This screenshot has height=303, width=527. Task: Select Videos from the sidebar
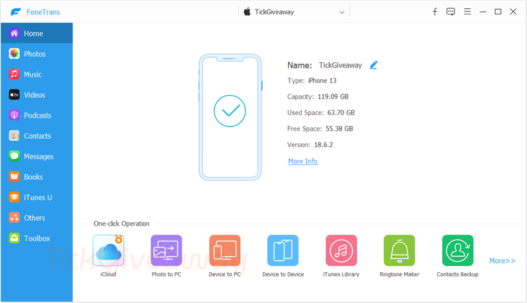pyautogui.click(x=36, y=94)
